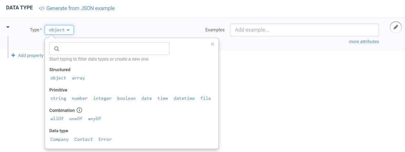Screen dimensions: 405x152
Task: Click the magnifier search icon
Action: (57, 49)
